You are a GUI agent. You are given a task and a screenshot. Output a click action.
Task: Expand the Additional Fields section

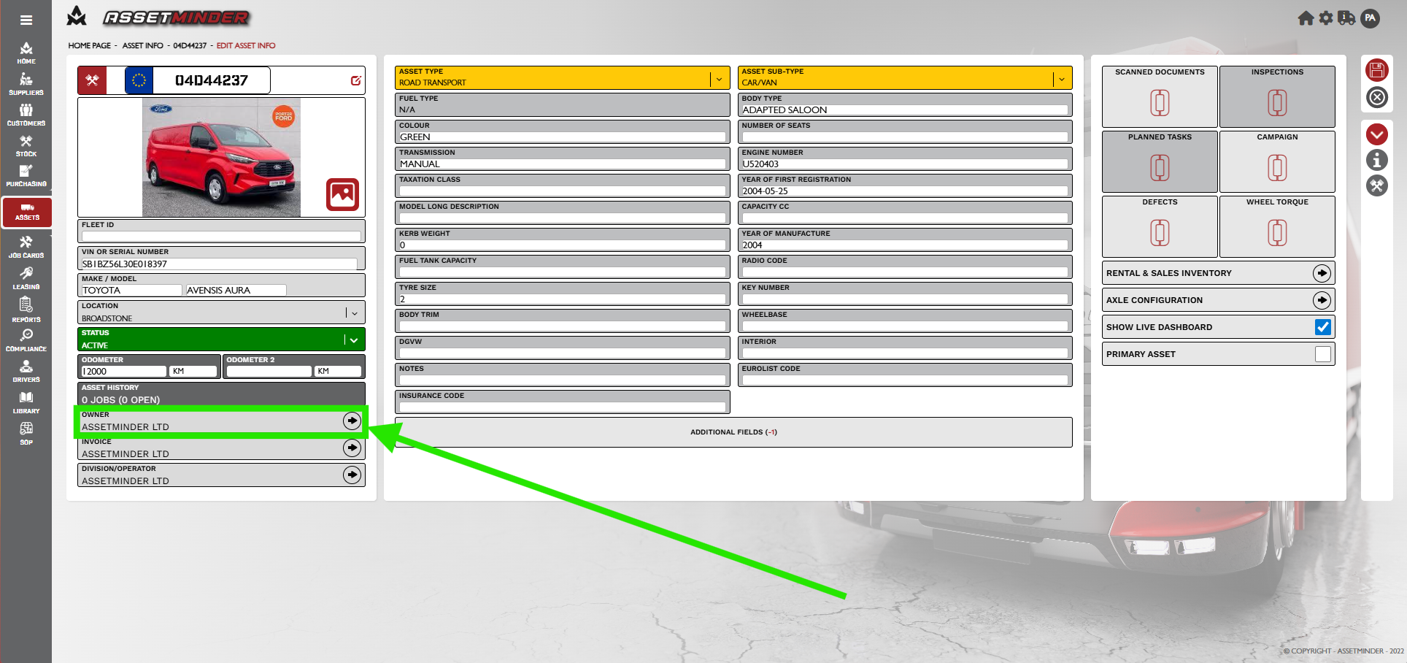point(733,432)
